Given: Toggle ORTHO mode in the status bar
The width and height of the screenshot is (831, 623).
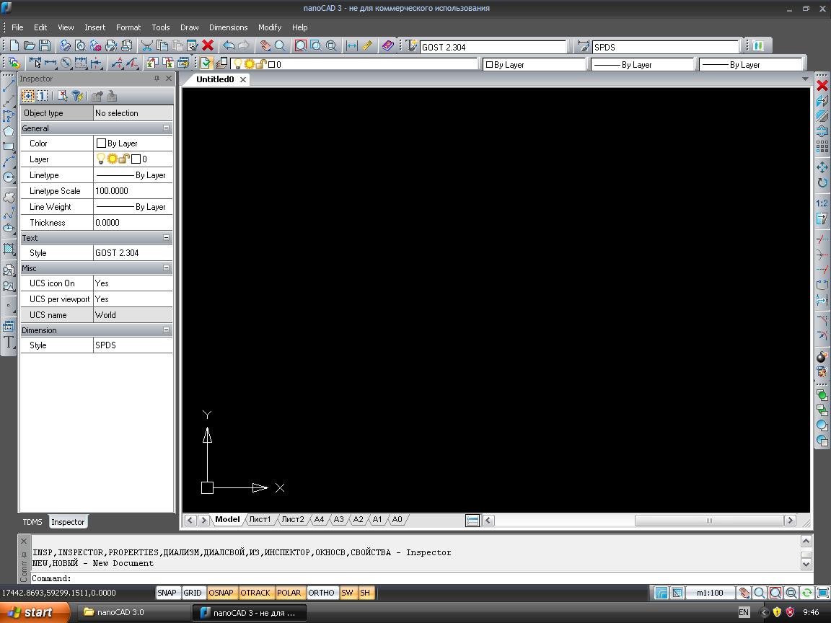Looking at the screenshot, I should click(x=321, y=593).
